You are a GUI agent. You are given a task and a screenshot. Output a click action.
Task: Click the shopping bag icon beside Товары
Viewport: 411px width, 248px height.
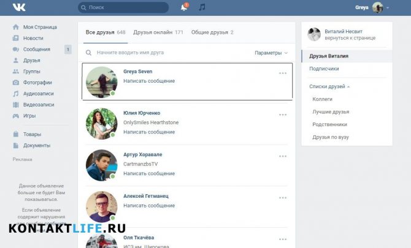pyautogui.click(x=16, y=134)
